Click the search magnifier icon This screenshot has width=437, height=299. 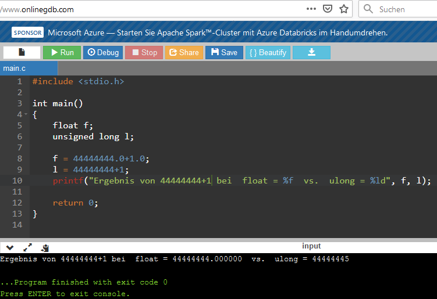pos(368,9)
